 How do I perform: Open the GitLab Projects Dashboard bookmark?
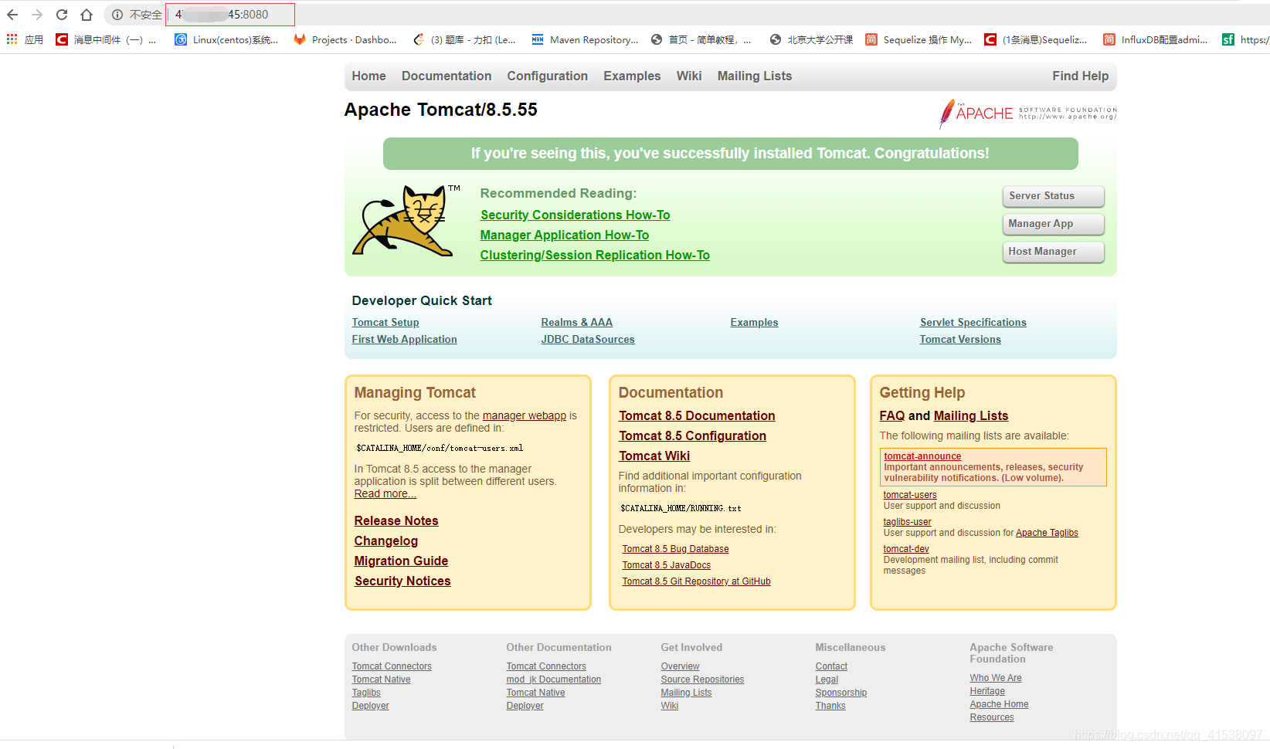coord(345,39)
